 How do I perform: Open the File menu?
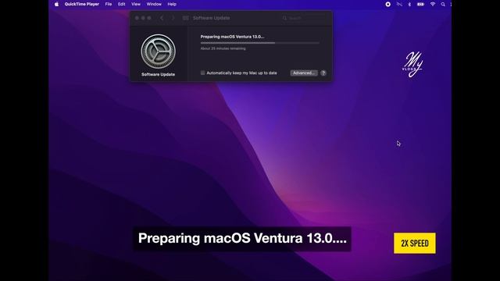pos(109,4)
